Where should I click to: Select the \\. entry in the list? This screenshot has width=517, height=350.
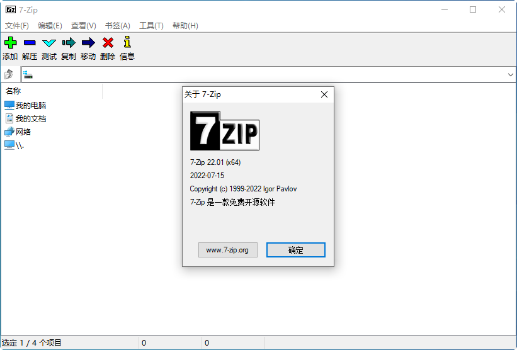point(14,145)
